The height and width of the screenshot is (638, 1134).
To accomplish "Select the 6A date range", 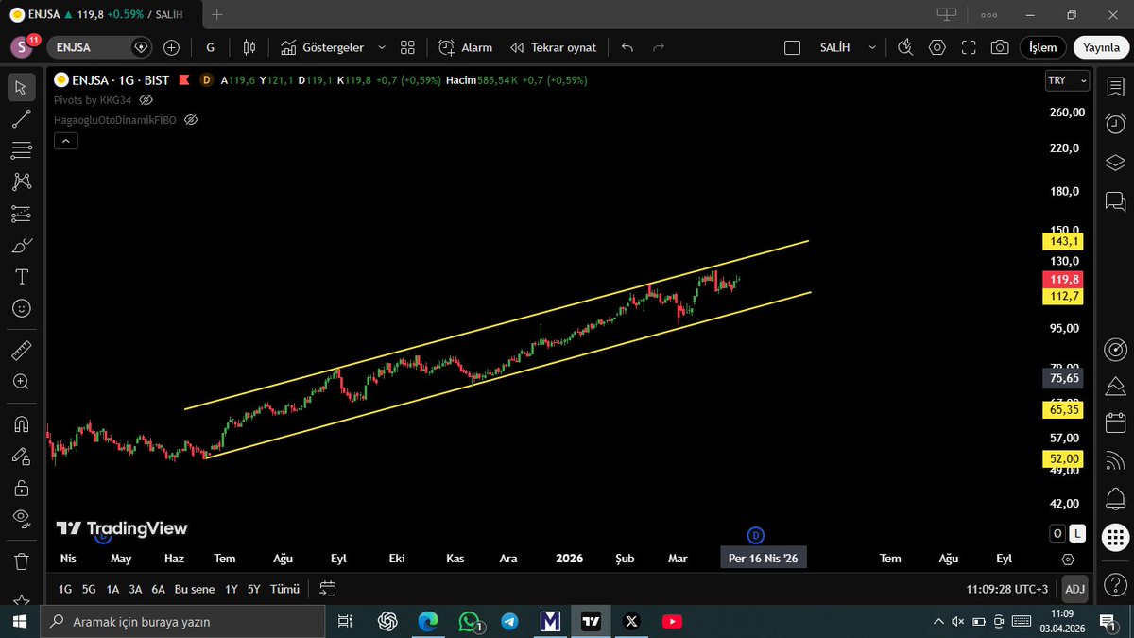I will pyautogui.click(x=158, y=589).
